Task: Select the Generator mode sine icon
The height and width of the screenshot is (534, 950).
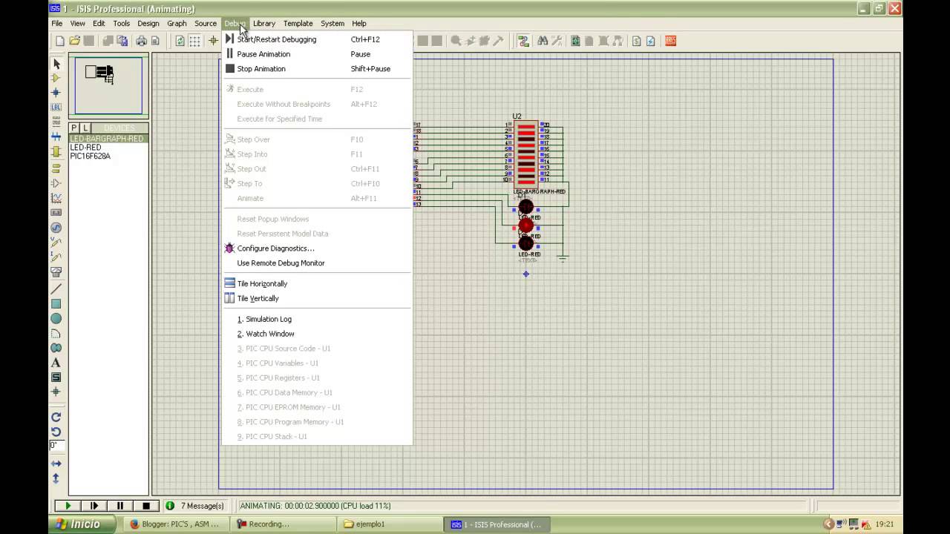Action: point(56,228)
